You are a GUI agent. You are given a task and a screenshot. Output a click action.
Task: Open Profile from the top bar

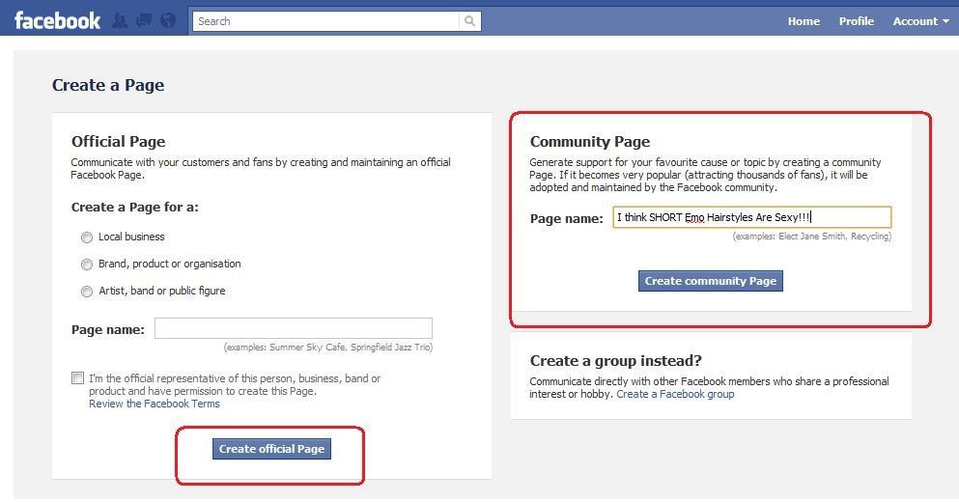(x=856, y=21)
